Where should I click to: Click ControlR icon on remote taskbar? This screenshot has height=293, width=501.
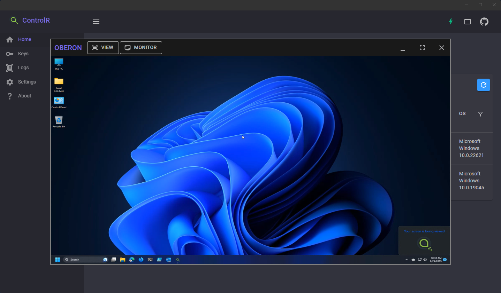point(178,260)
